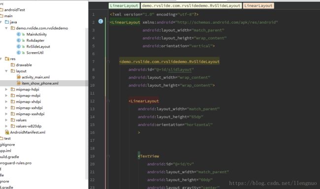Screen dimensions: 320x189
Task: Select activity_main.xml in the tree
Action: point(36,77)
